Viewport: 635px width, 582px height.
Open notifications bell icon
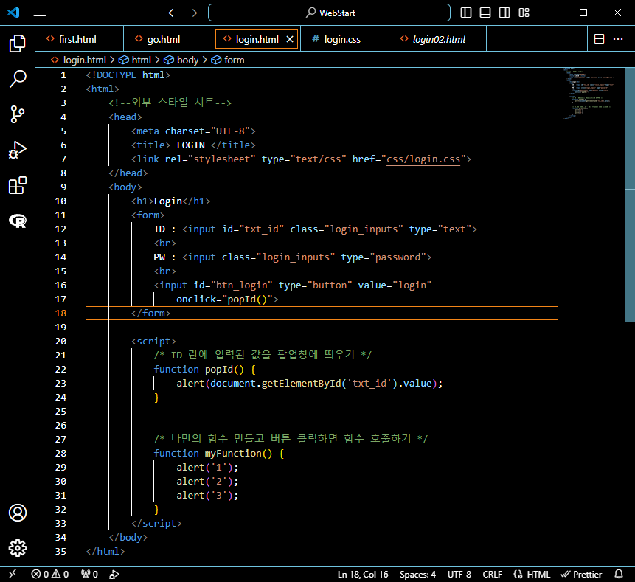click(x=618, y=574)
